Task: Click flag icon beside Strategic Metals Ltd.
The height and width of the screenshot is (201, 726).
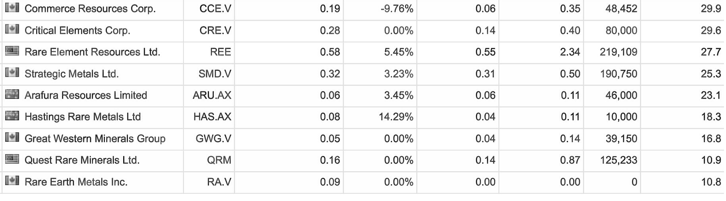Action: pos(12,72)
